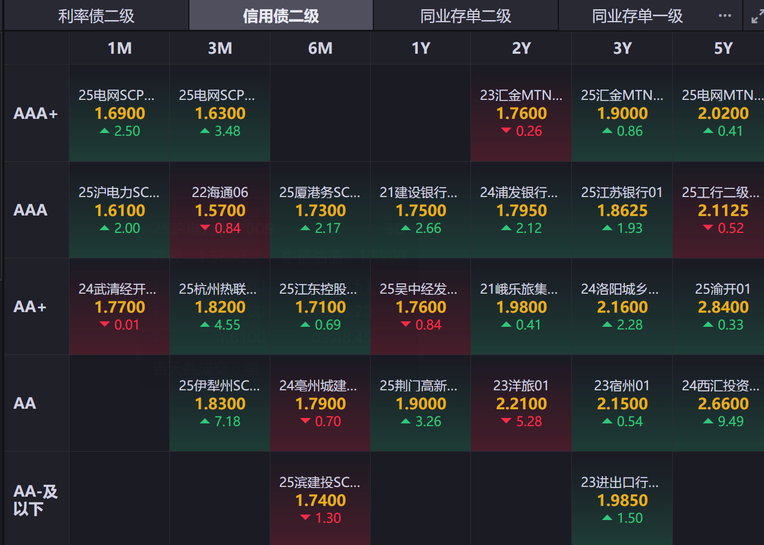The height and width of the screenshot is (545, 764).
Task: Click the 24武清经开 cell at 1.7700
Action: coord(119,307)
